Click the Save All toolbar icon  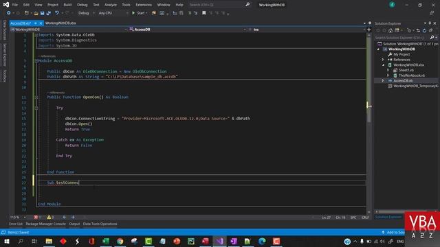(x=49, y=13)
